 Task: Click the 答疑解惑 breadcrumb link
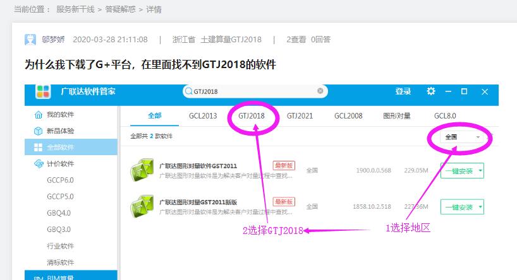pyautogui.click(x=120, y=9)
